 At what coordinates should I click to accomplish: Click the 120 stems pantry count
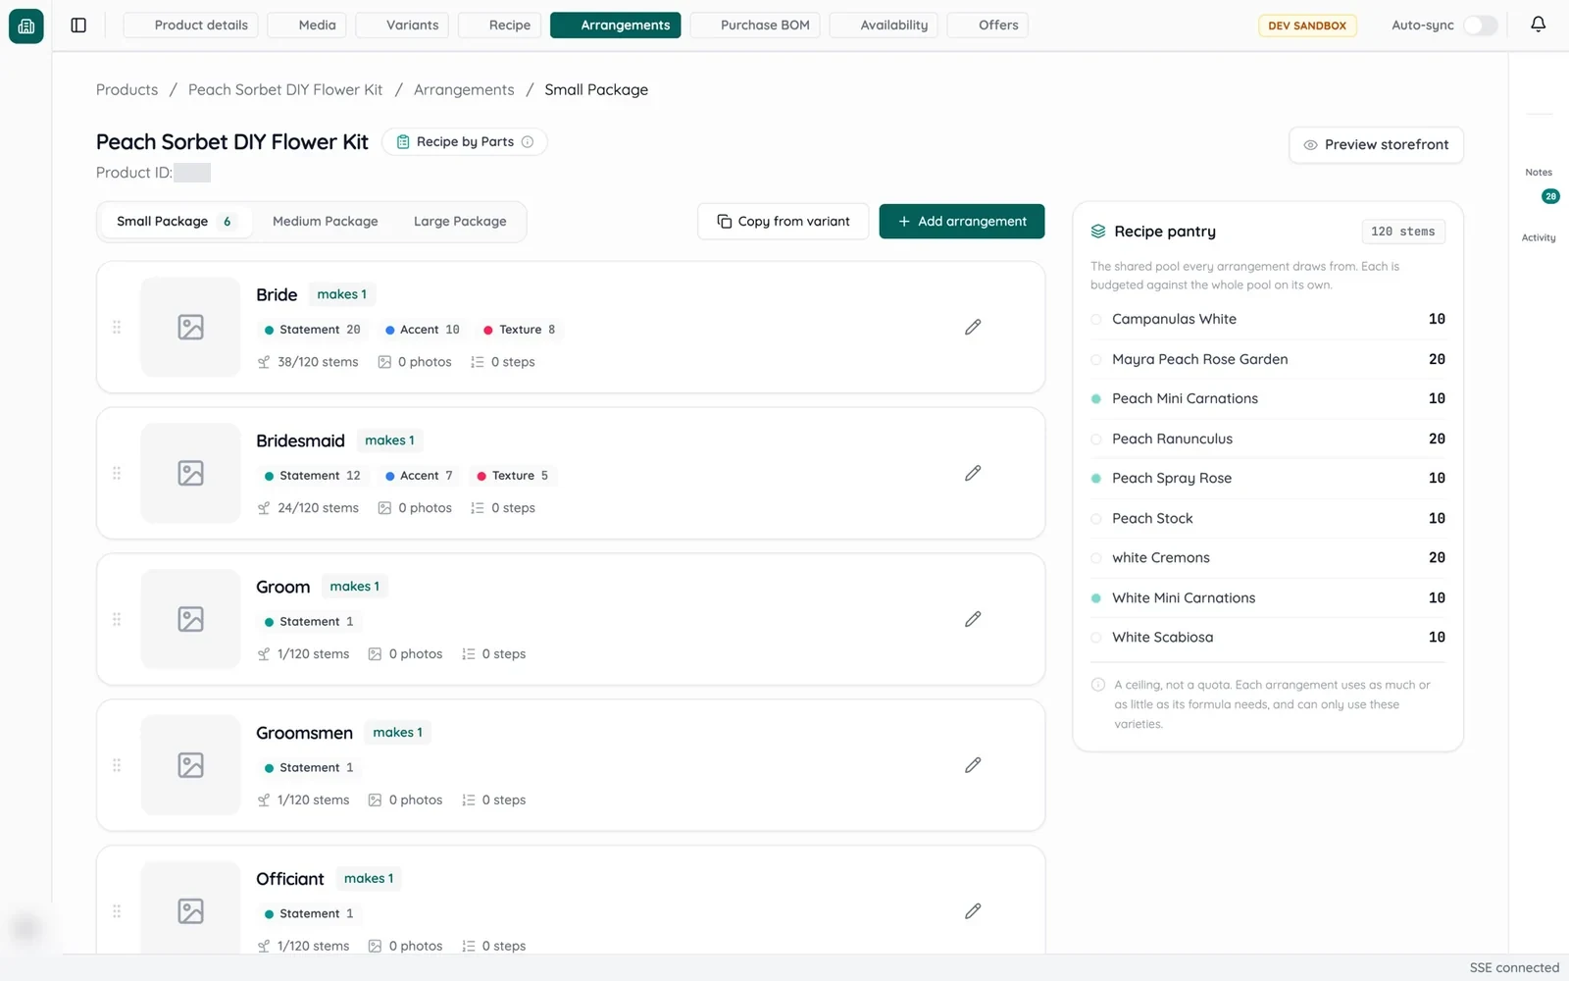click(x=1403, y=232)
